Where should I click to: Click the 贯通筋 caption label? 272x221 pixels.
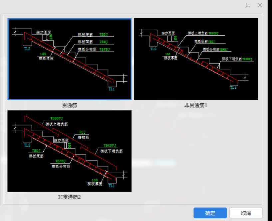click(x=69, y=105)
